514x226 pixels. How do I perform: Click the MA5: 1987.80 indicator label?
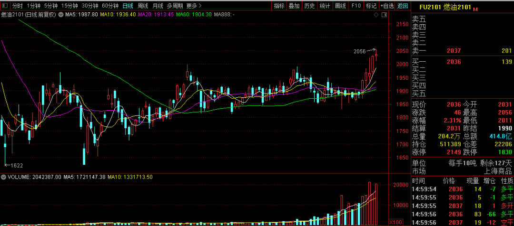tap(81, 14)
